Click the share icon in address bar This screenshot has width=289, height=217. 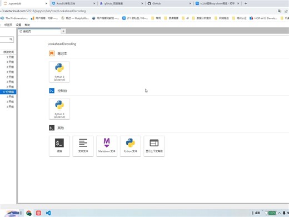[x=286, y=11]
